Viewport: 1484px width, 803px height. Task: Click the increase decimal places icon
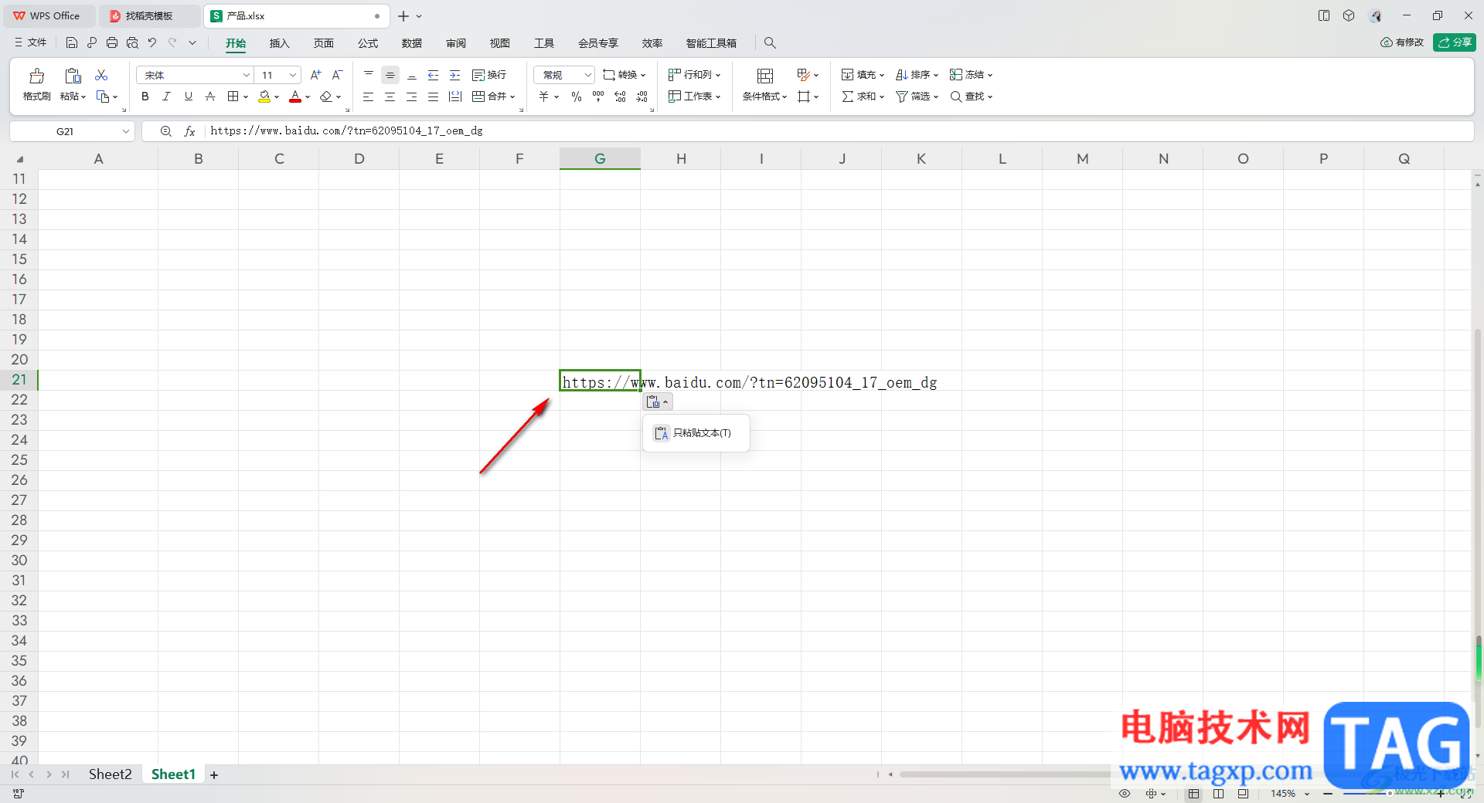(x=620, y=97)
